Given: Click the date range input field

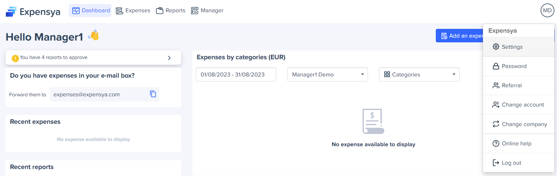Looking at the screenshot, I should point(236,75).
